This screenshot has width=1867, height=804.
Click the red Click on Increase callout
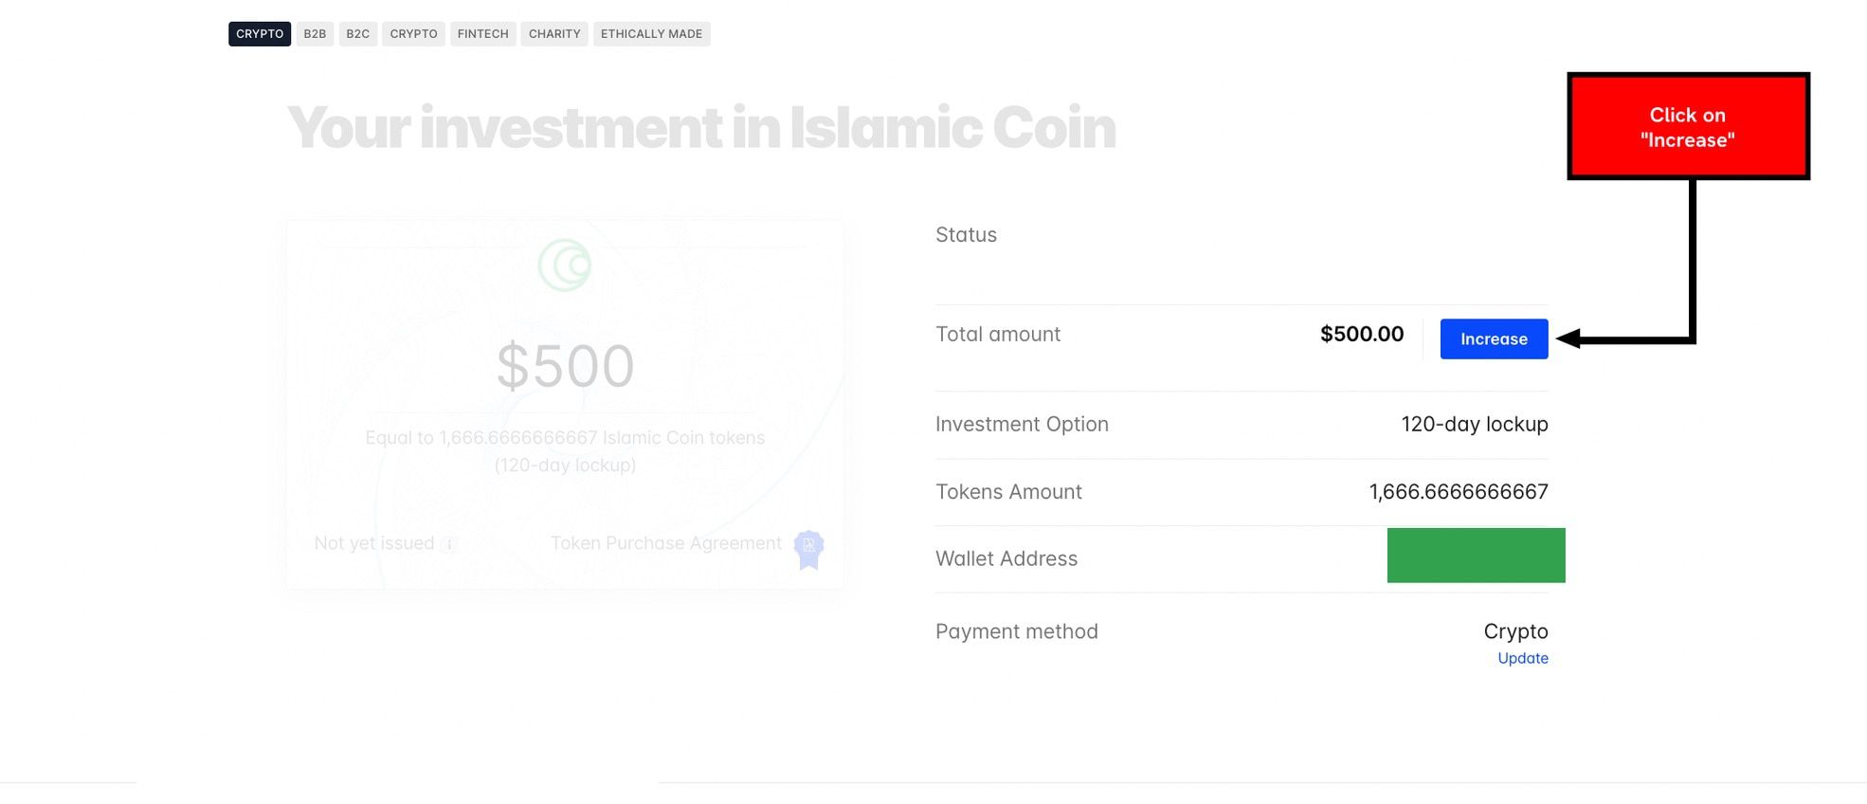click(1688, 126)
